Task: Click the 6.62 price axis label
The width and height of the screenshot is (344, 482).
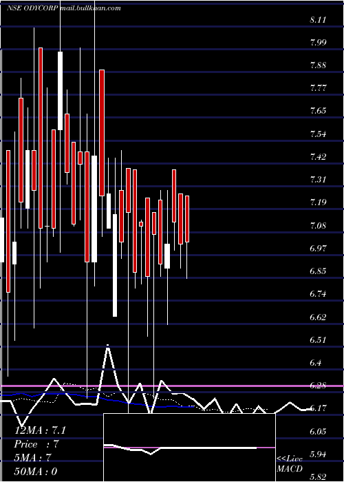Action: coord(318,317)
